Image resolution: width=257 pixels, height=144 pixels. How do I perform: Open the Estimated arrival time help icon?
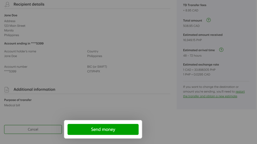[221, 50]
